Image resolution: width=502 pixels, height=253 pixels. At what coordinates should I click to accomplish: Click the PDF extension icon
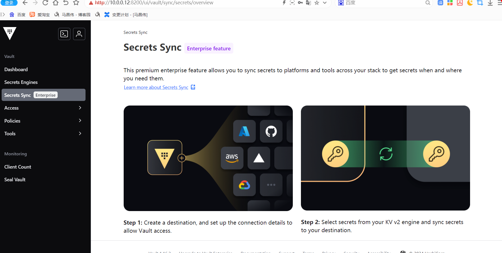460,3
